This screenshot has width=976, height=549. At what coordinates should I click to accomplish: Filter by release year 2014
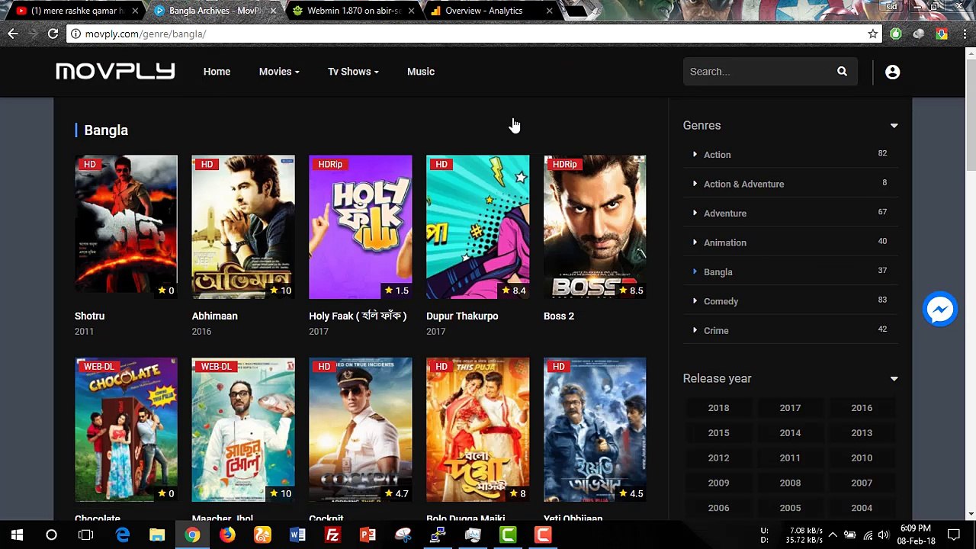tap(790, 433)
